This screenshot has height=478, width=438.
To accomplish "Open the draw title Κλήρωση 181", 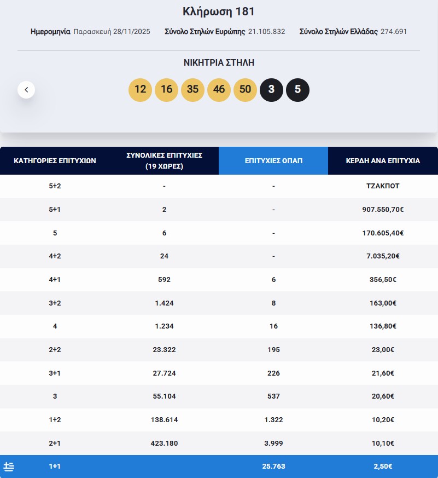I will [219, 11].
